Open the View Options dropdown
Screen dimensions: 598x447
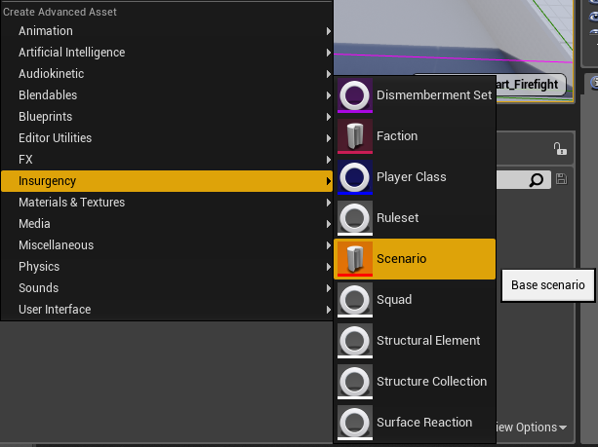531,428
